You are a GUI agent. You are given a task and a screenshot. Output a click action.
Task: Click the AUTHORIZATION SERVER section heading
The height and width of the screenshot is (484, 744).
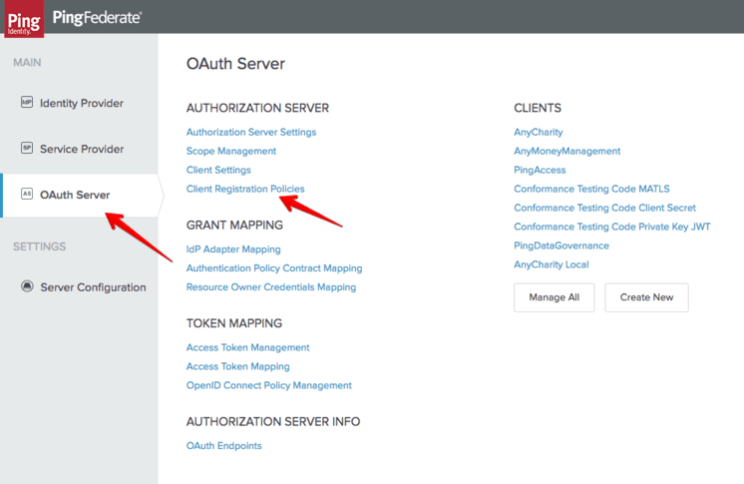click(x=257, y=108)
